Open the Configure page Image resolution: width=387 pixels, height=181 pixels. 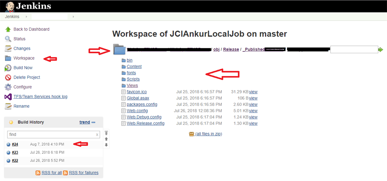click(23, 87)
